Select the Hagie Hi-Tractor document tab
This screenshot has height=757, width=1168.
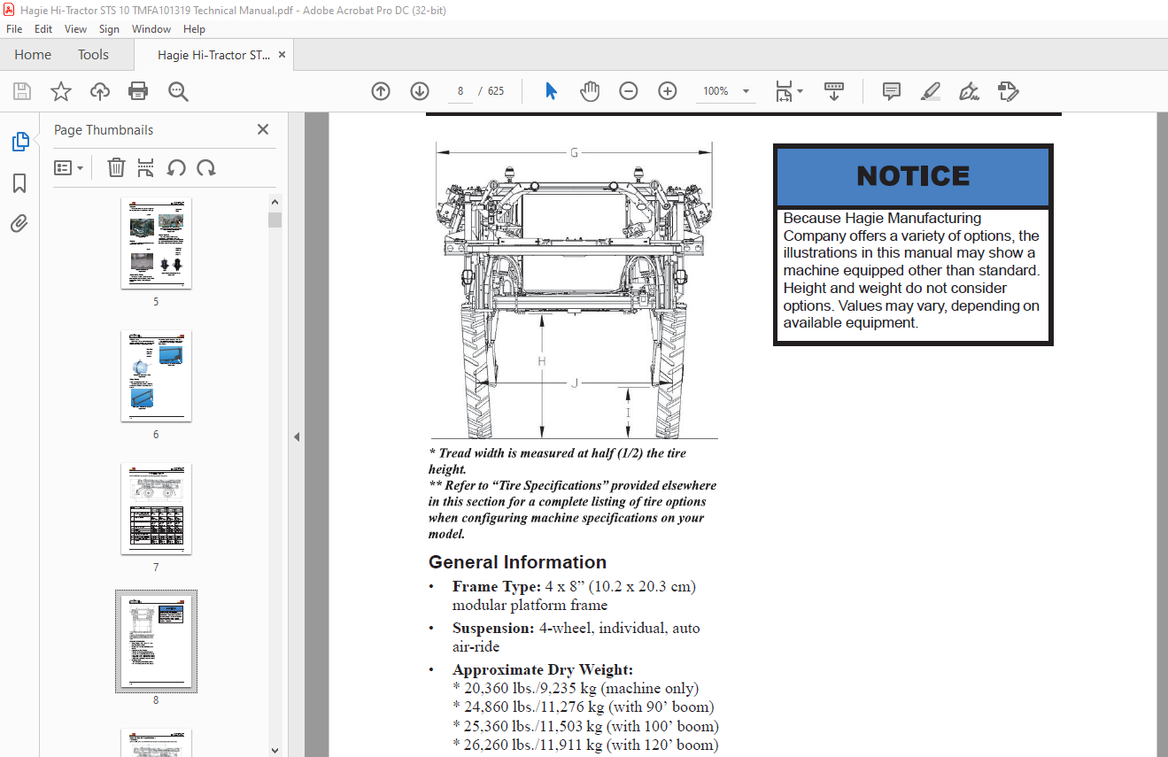pos(214,55)
